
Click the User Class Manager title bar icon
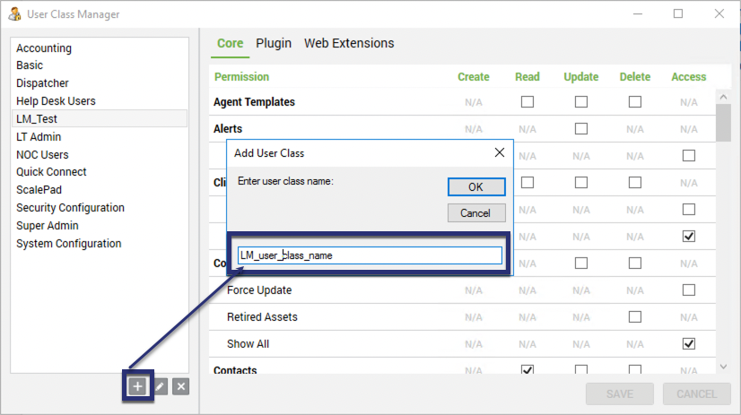[14, 14]
